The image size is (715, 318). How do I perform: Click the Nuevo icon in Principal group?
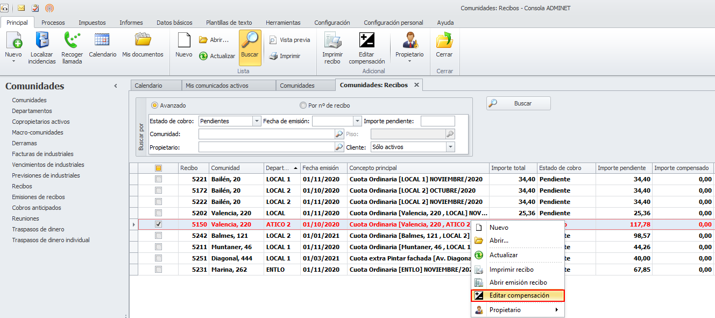click(13, 41)
